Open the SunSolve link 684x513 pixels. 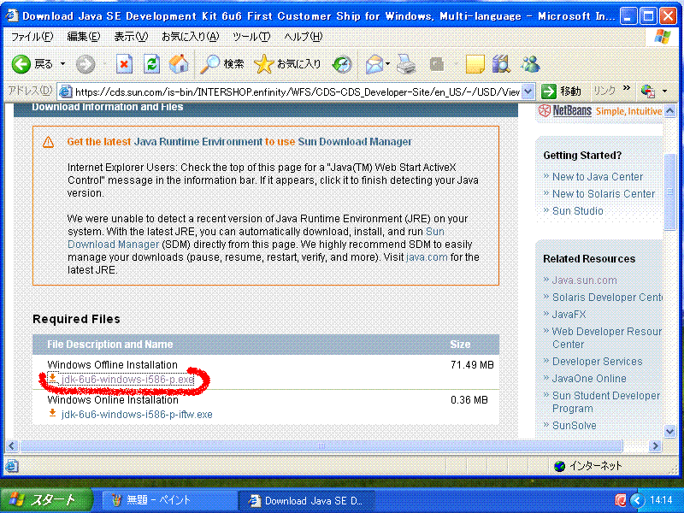[574, 425]
